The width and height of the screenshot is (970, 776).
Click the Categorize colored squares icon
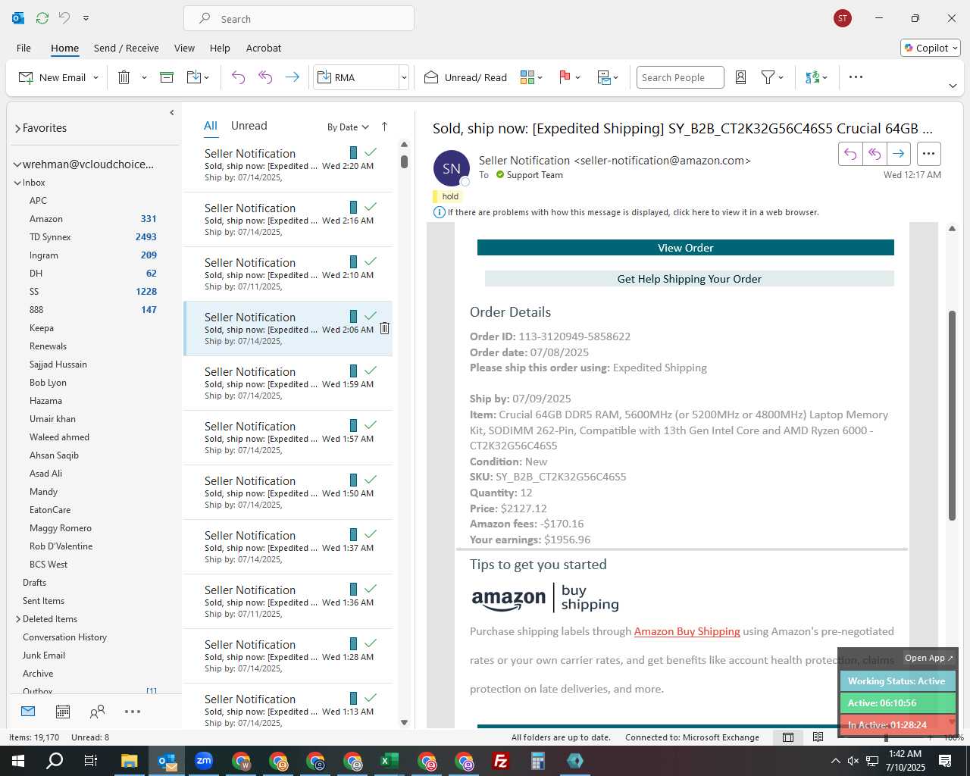point(527,77)
